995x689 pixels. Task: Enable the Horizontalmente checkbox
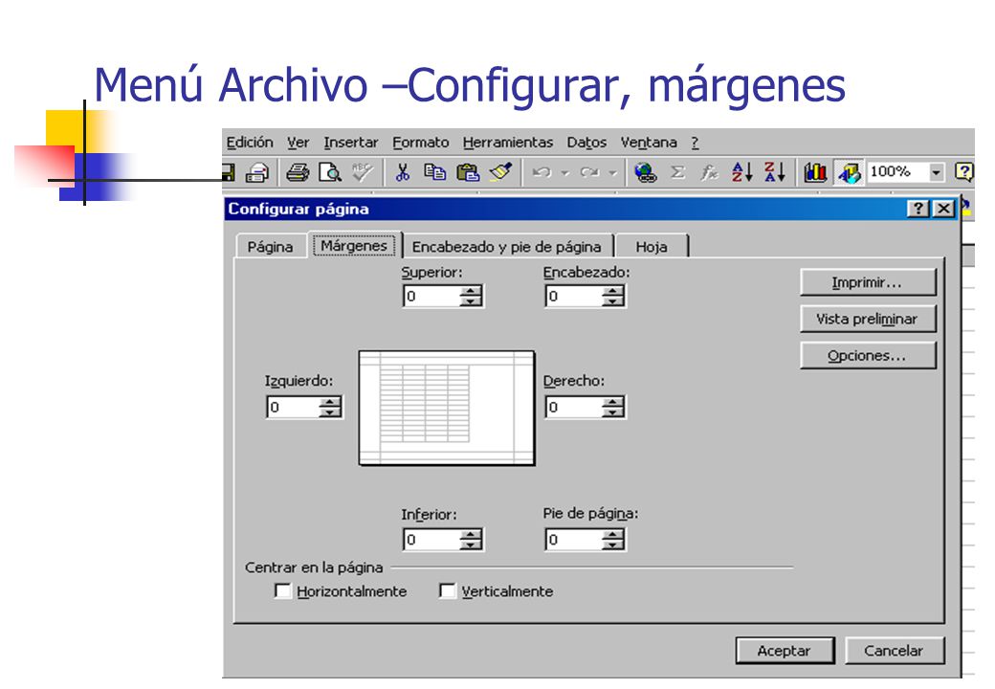coord(282,590)
